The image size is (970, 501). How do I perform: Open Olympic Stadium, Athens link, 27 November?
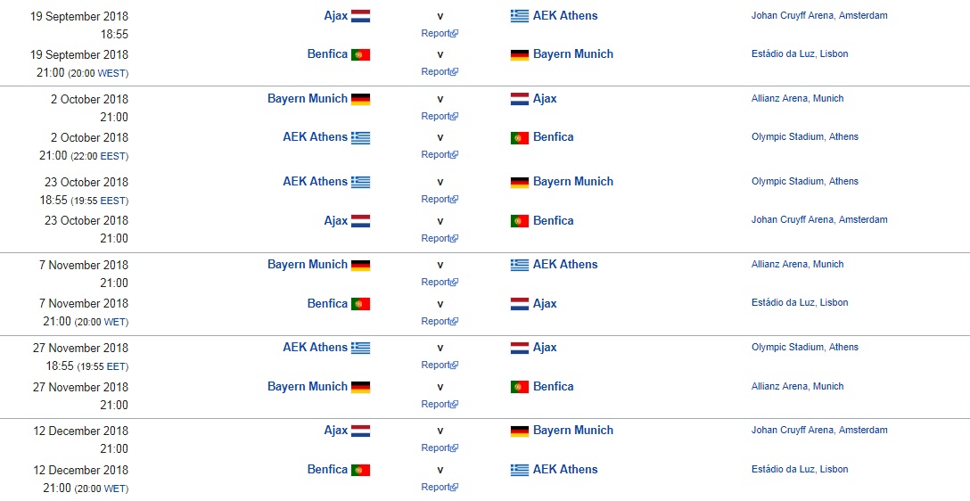coord(805,348)
